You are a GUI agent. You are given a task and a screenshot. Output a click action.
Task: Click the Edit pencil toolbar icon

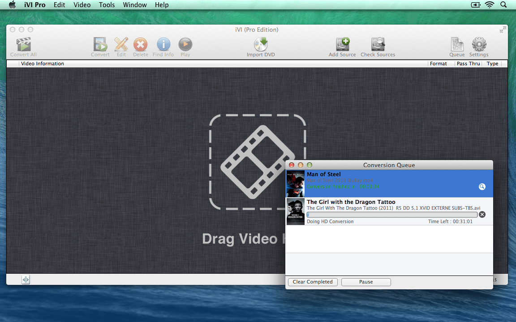[121, 44]
